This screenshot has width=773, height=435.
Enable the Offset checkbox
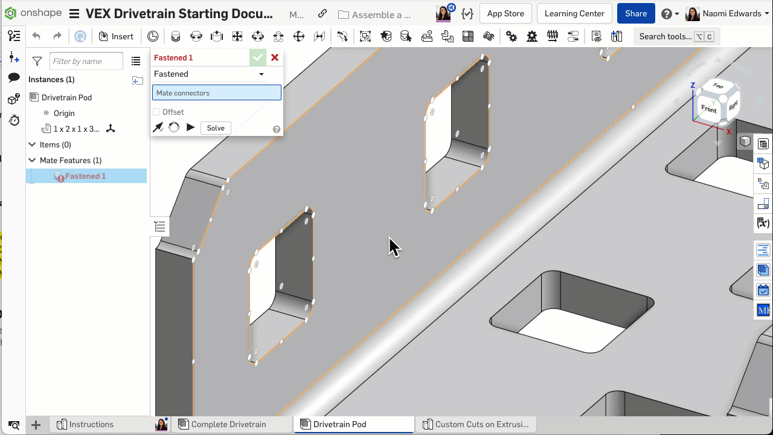coord(157,112)
